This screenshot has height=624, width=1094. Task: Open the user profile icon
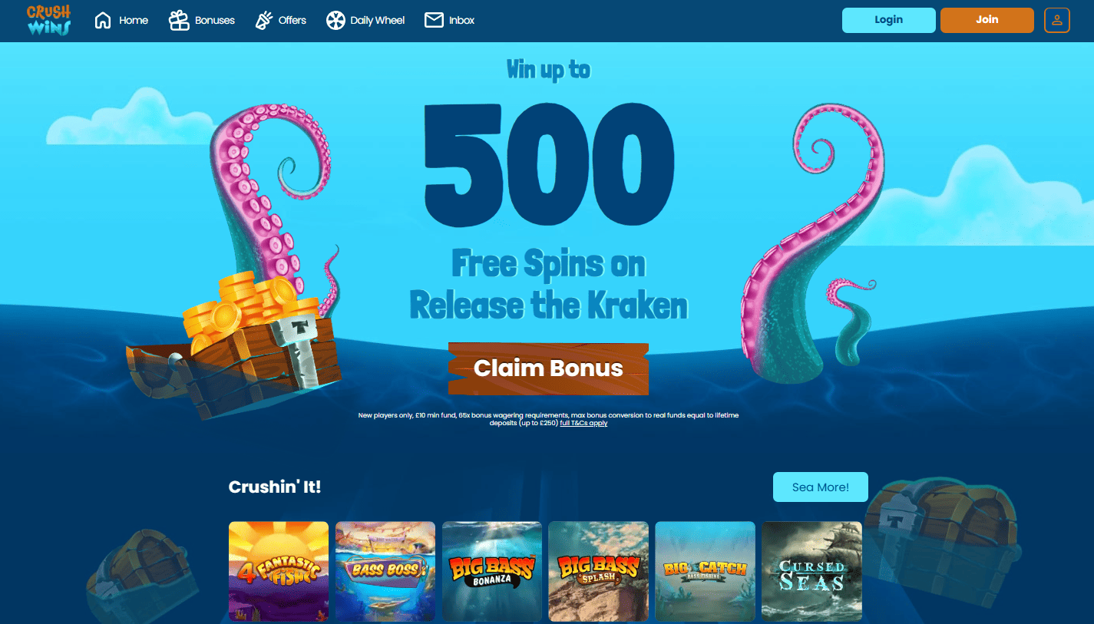click(x=1057, y=20)
